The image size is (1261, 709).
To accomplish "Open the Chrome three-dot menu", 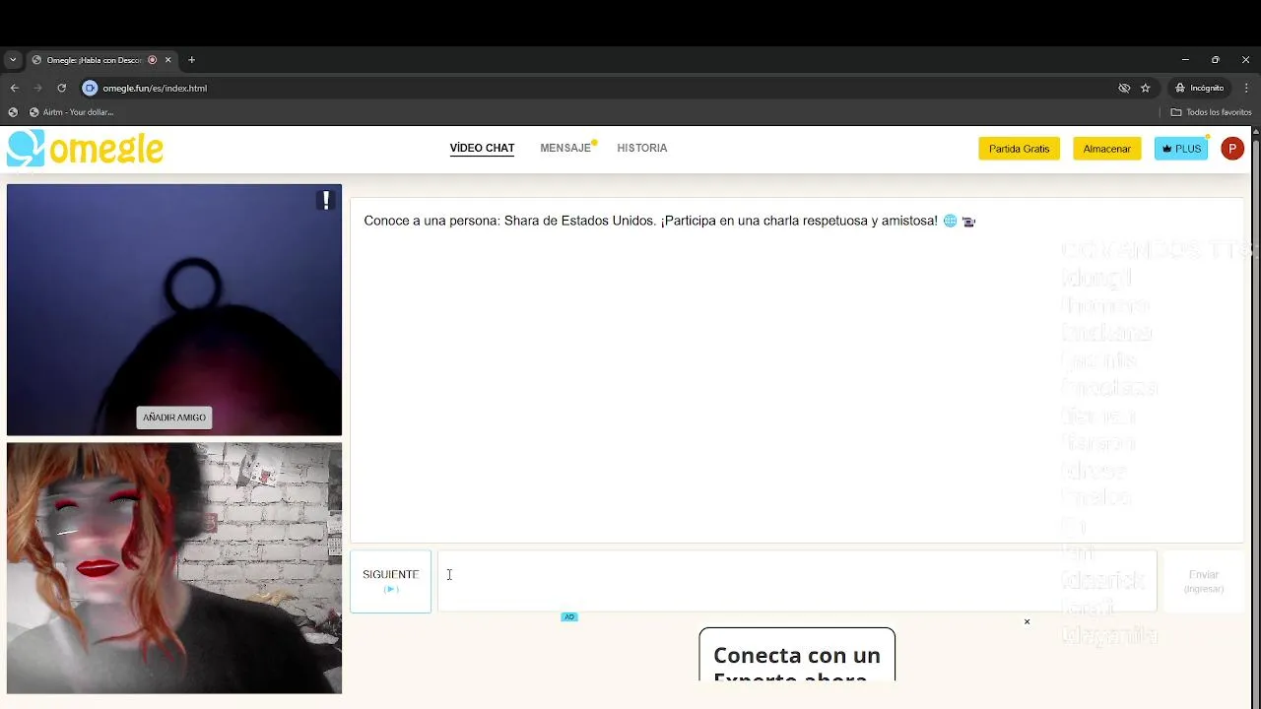I will [1246, 88].
